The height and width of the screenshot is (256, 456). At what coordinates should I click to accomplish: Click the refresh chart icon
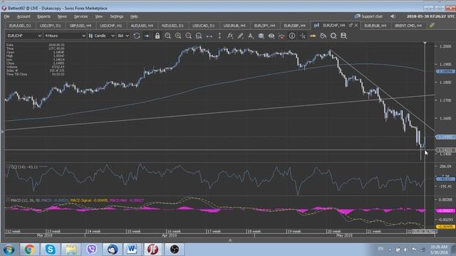[x=137, y=36]
